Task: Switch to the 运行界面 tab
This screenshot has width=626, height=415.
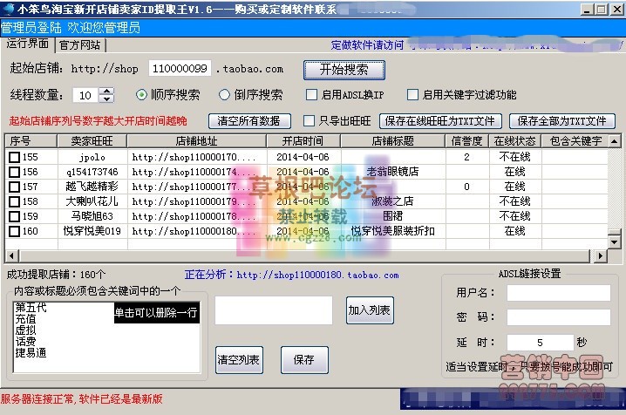Action: tap(28, 44)
